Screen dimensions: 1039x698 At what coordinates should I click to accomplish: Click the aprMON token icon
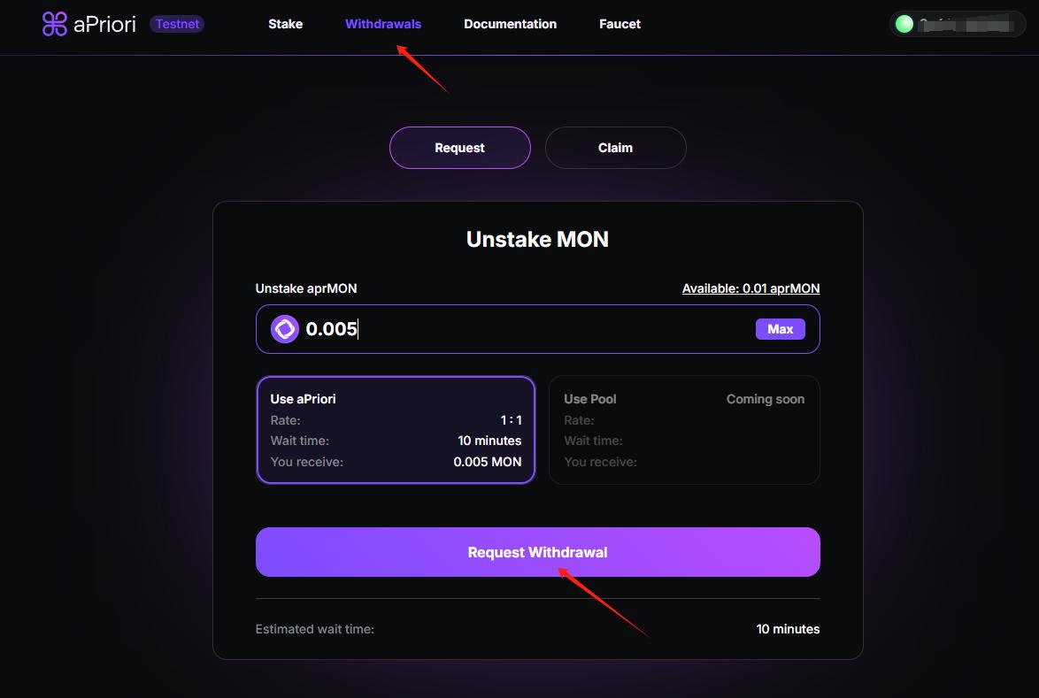tap(285, 329)
